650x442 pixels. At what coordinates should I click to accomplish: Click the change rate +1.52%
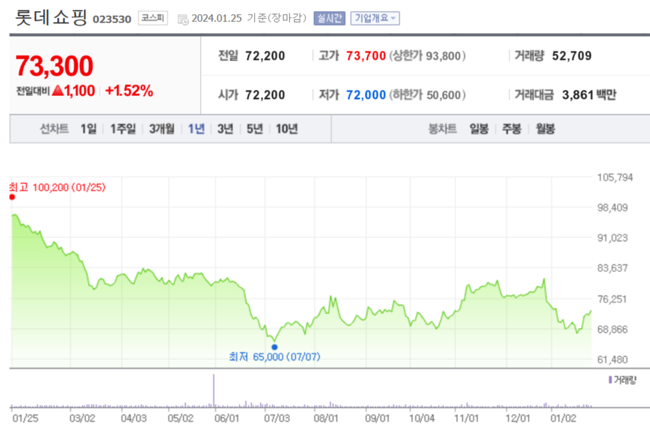[129, 90]
